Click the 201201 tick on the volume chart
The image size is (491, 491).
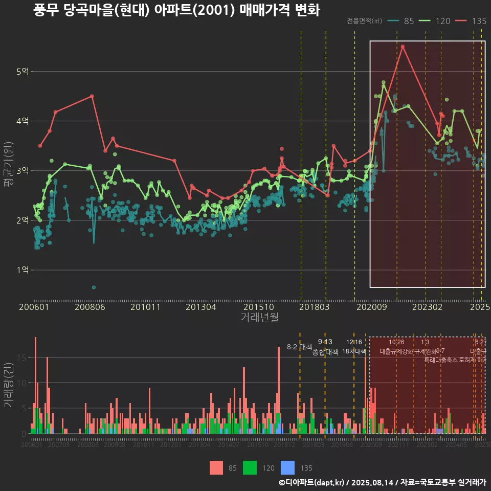point(171,444)
